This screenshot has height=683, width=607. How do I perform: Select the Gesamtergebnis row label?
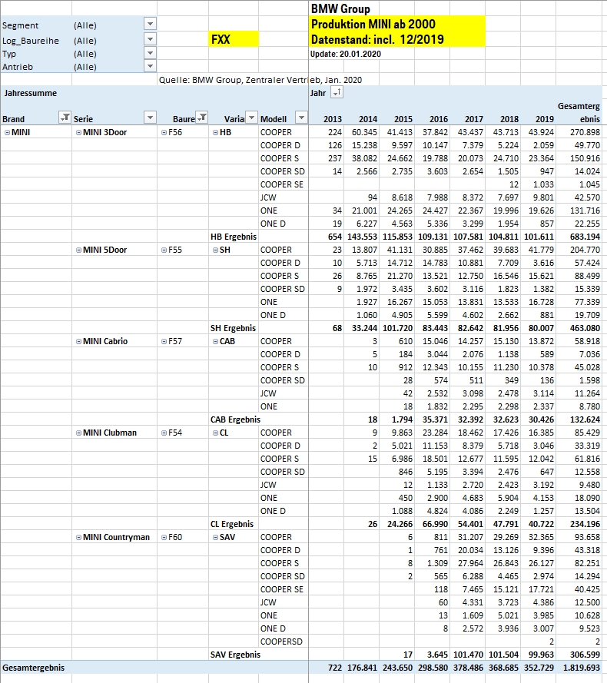point(32,668)
